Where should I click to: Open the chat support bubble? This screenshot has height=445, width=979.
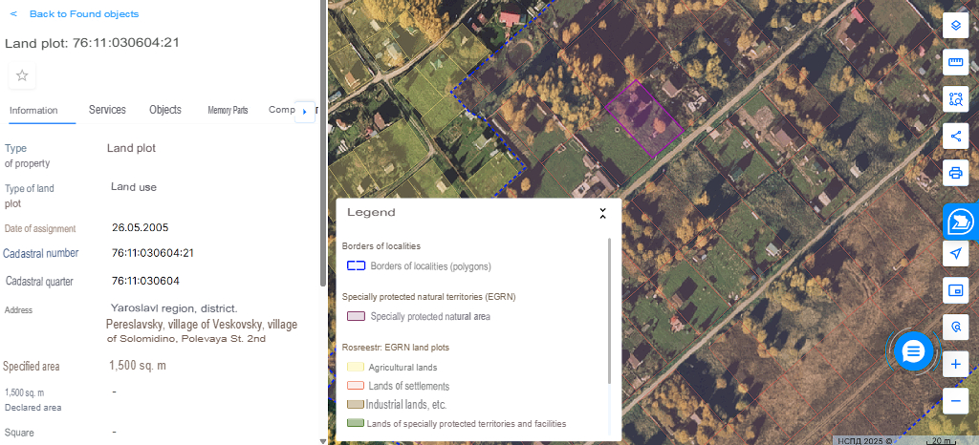pos(913,351)
